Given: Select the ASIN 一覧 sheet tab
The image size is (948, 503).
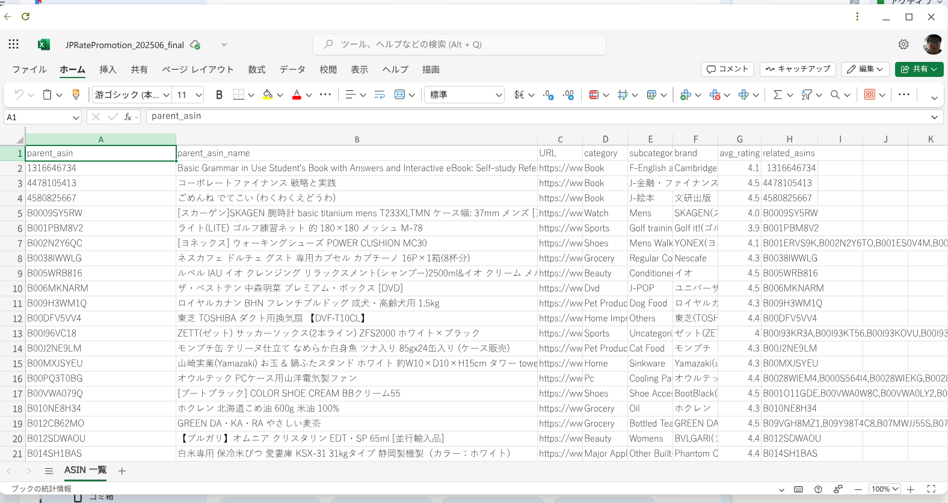Looking at the screenshot, I should [x=85, y=471].
